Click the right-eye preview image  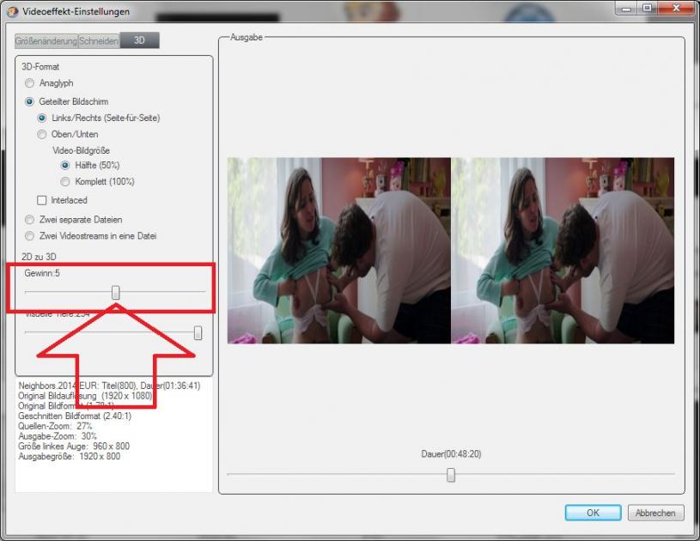pyautogui.click(x=563, y=251)
